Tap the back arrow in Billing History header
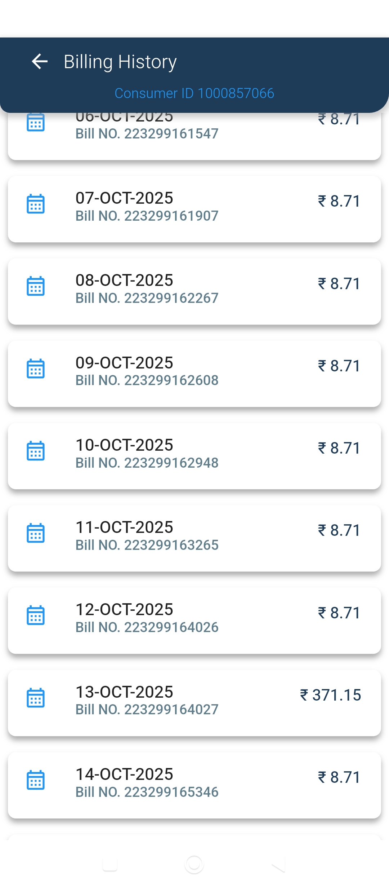This screenshot has height=887, width=389. 40,61
